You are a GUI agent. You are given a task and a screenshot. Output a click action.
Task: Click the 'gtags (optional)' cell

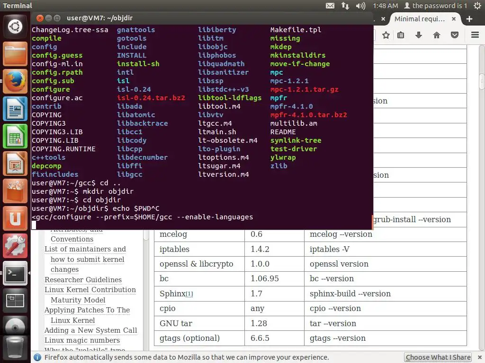pos(199,338)
